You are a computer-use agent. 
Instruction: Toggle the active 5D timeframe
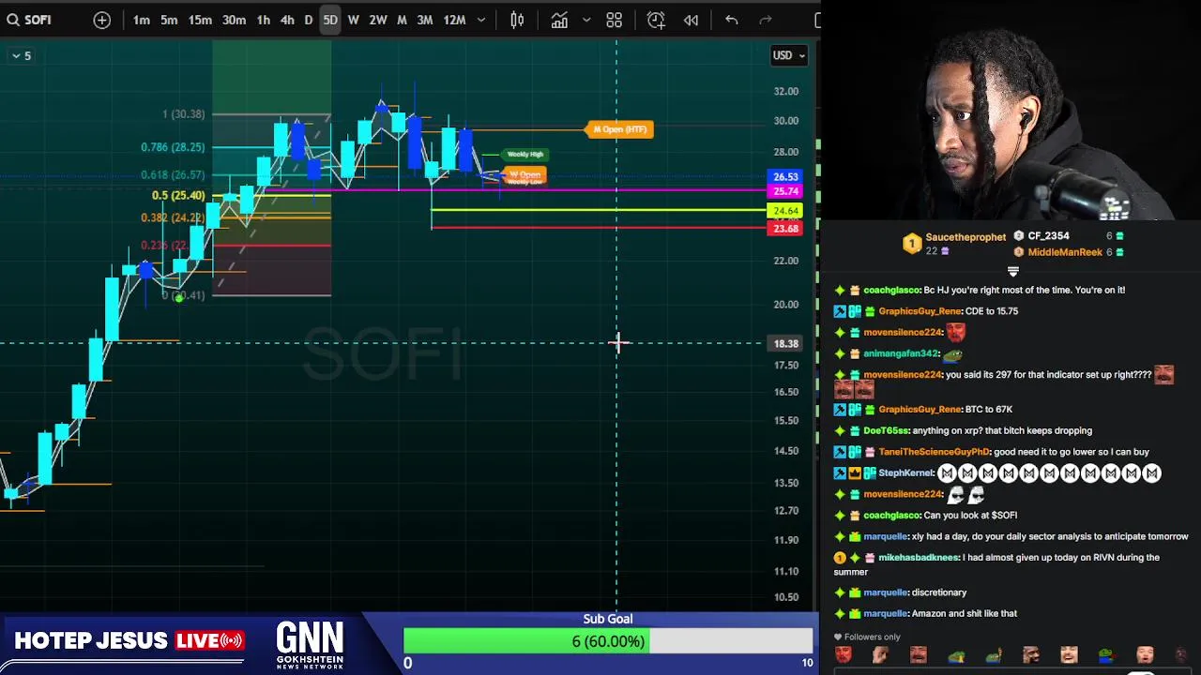tap(330, 20)
